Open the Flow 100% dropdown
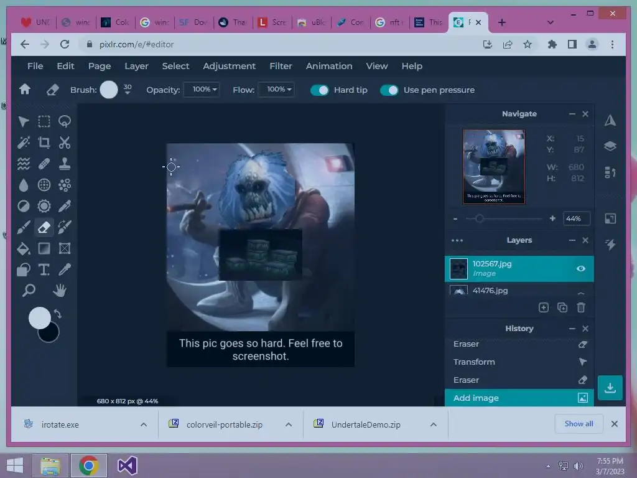This screenshot has height=478, width=637. click(277, 90)
